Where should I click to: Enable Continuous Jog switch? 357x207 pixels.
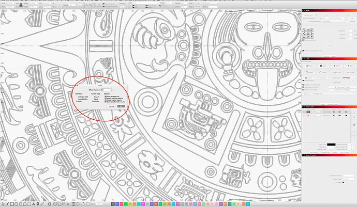click(x=303, y=40)
